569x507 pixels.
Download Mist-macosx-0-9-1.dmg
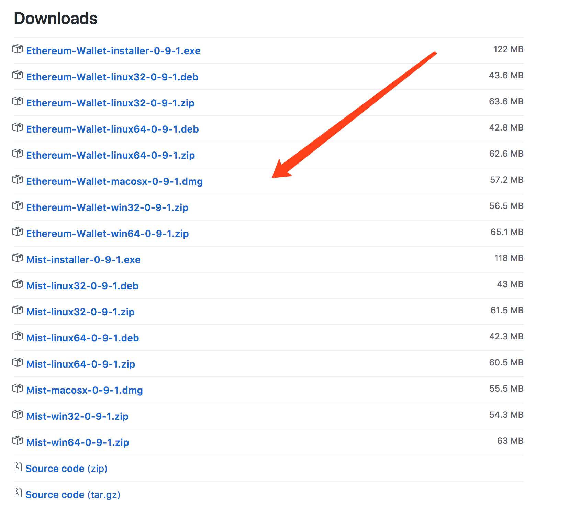tap(85, 390)
